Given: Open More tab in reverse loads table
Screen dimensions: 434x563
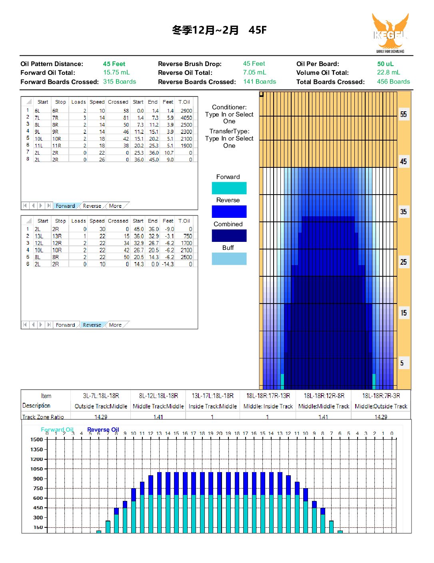Looking at the screenshot, I should (115, 325).
